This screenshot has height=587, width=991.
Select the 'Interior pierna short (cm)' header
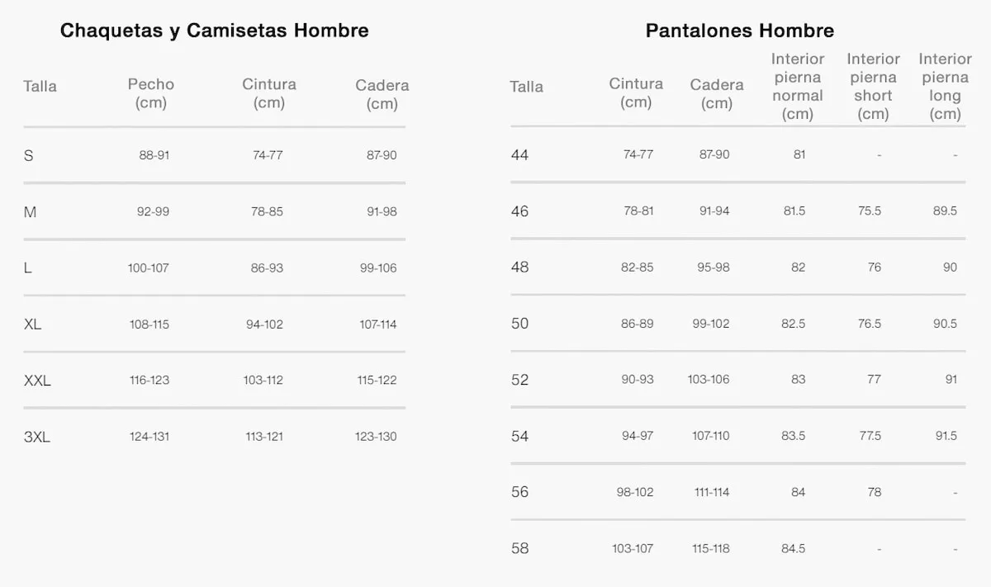pyautogui.click(x=873, y=86)
